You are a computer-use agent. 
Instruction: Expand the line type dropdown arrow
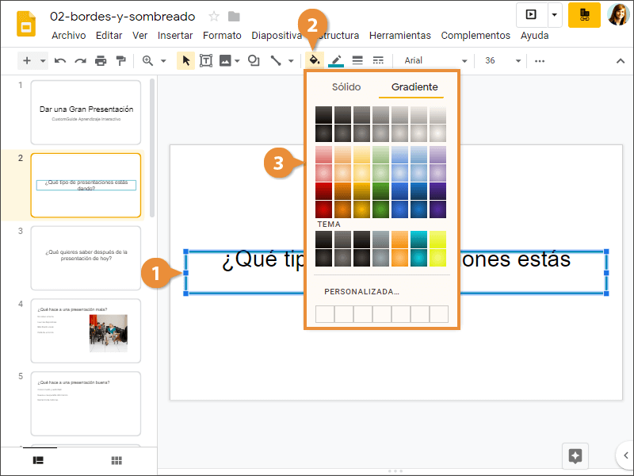tap(291, 61)
